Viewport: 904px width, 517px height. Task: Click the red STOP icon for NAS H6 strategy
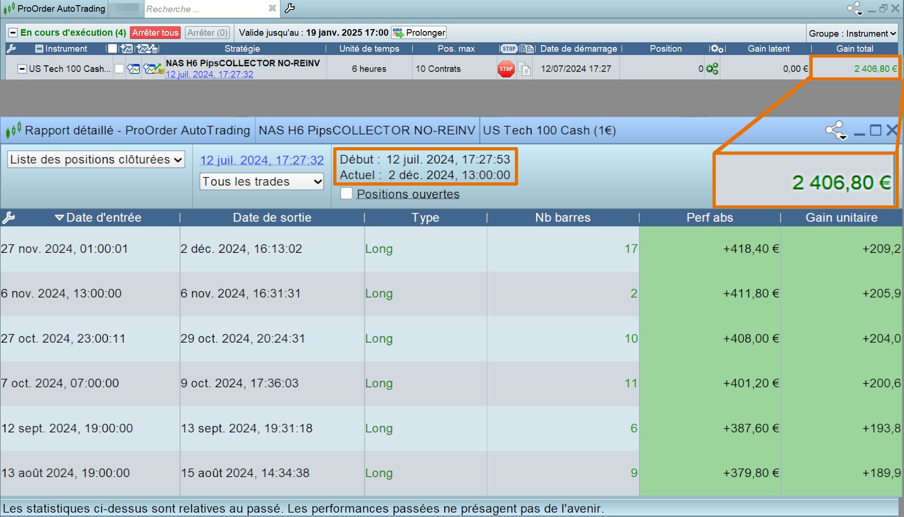click(x=506, y=69)
